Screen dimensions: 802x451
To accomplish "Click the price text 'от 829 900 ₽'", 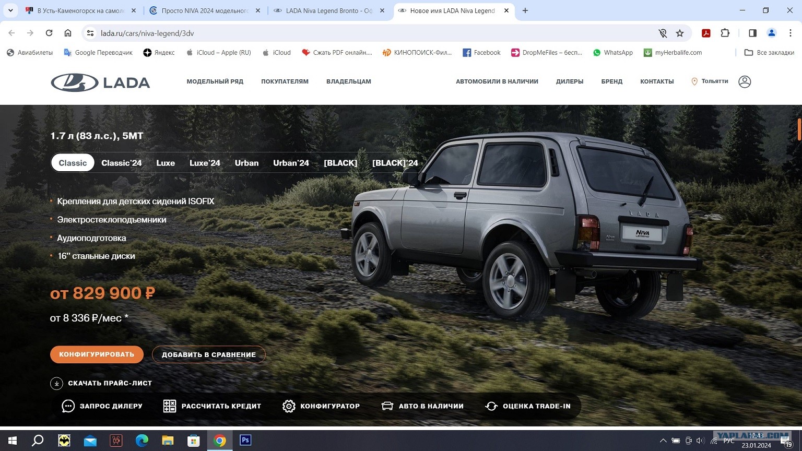I will click(102, 293).
